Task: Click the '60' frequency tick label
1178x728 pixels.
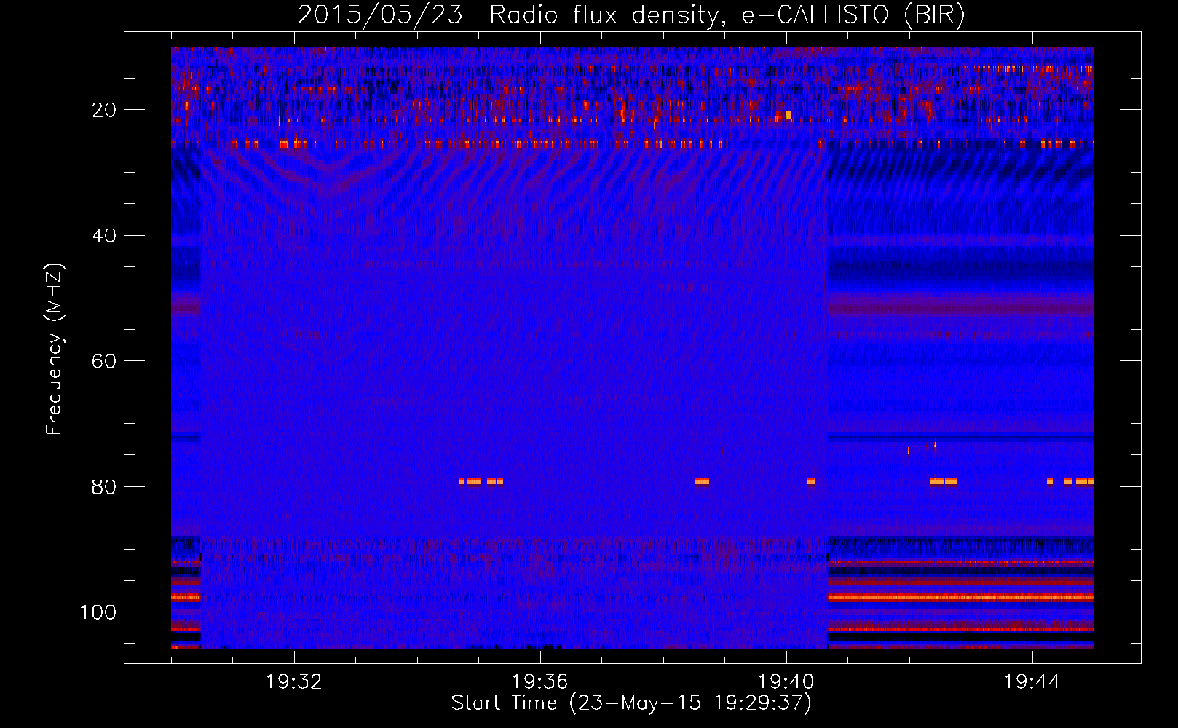Action: click(x=104, y=362)
